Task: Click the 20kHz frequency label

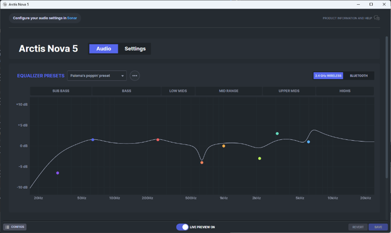Action: click(x=365, y=198)
